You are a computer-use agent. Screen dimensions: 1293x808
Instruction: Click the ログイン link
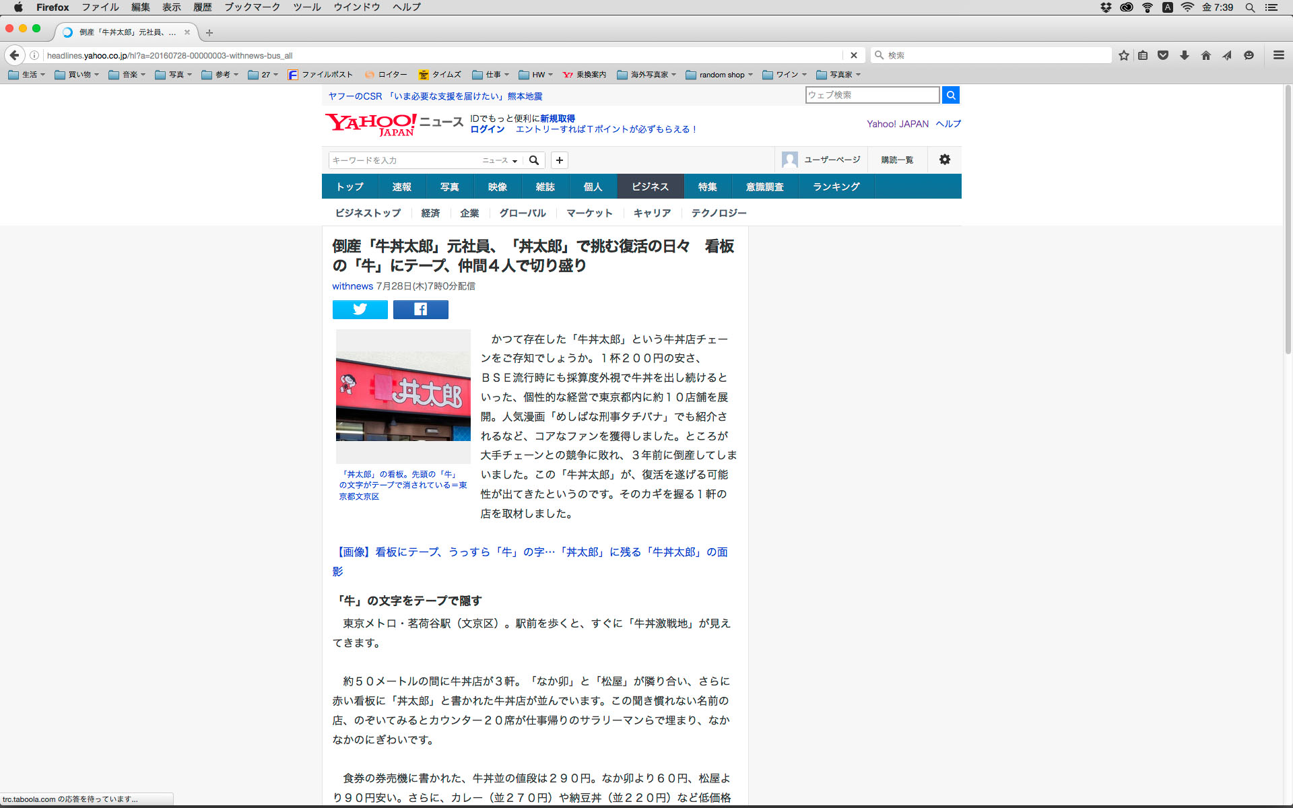(x=487, y=129)
